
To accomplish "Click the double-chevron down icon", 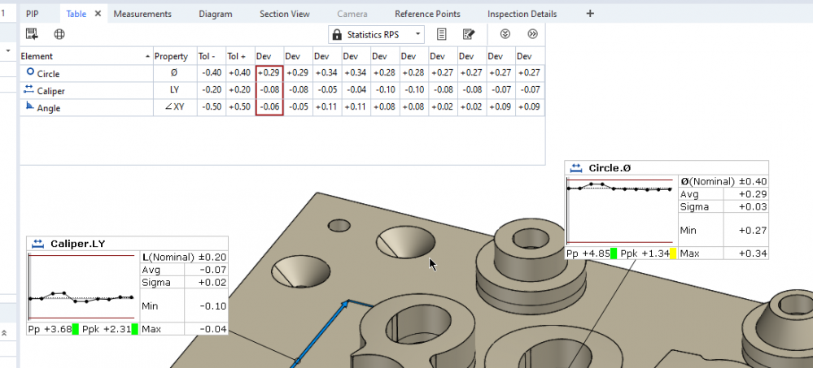I will point(505,34).
